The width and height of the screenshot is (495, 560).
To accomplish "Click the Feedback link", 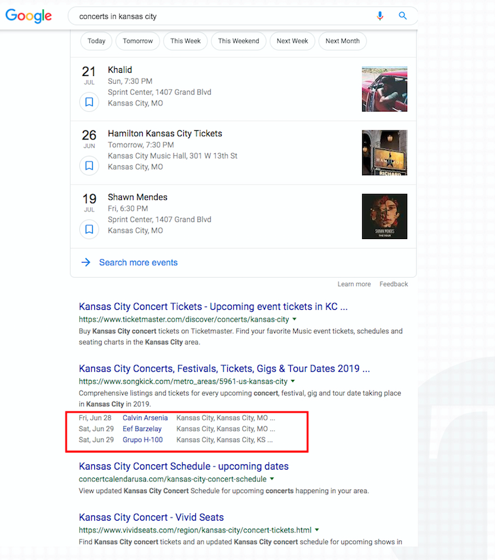I will point(394,284).
